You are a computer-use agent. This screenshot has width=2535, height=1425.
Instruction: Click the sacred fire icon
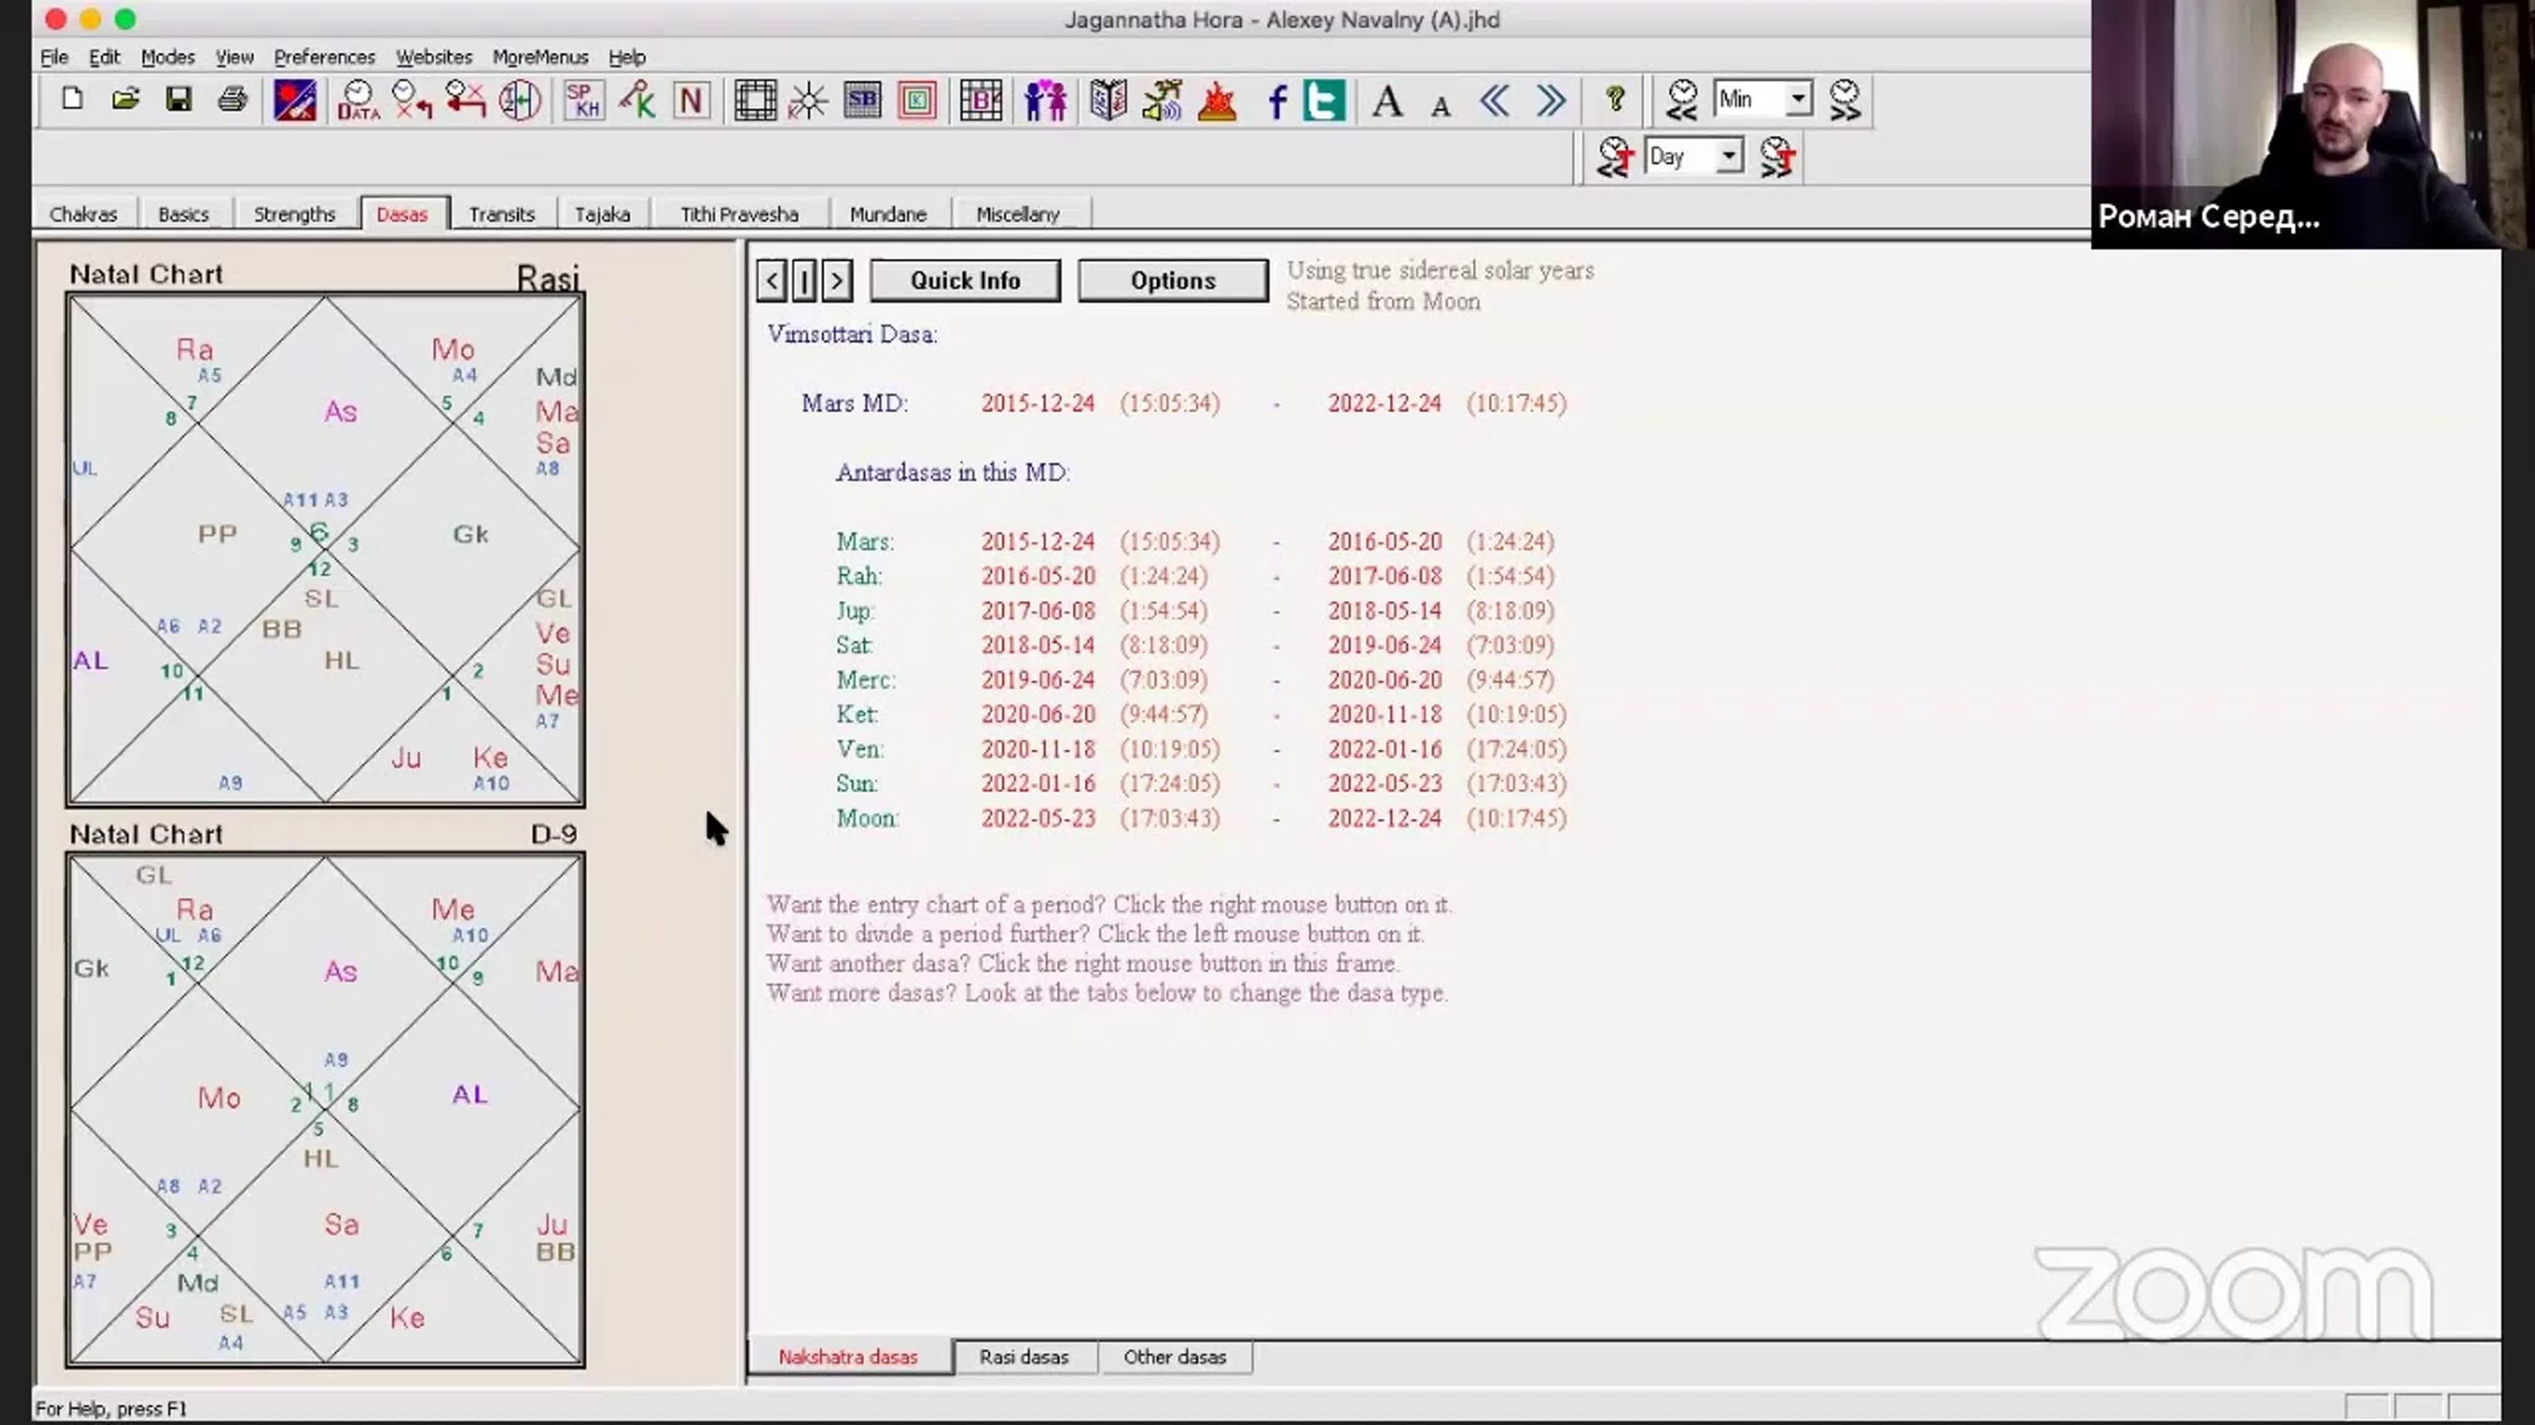tap(1217, 100)
